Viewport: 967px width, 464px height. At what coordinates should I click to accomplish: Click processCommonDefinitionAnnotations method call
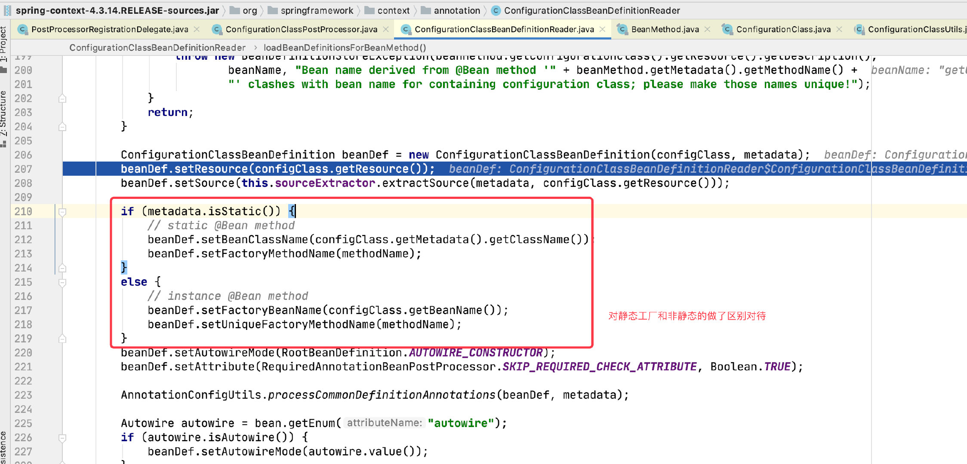(x=382, y=395)
